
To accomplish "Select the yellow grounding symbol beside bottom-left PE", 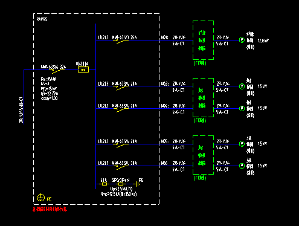I will click(x=40, y=198).
